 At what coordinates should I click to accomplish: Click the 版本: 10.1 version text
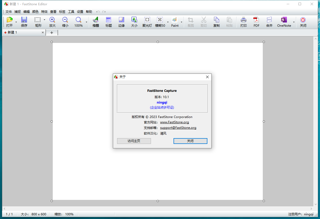click(162, 97)
